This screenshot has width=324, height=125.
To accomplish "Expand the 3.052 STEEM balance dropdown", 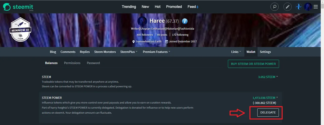I will pos(268,77).
